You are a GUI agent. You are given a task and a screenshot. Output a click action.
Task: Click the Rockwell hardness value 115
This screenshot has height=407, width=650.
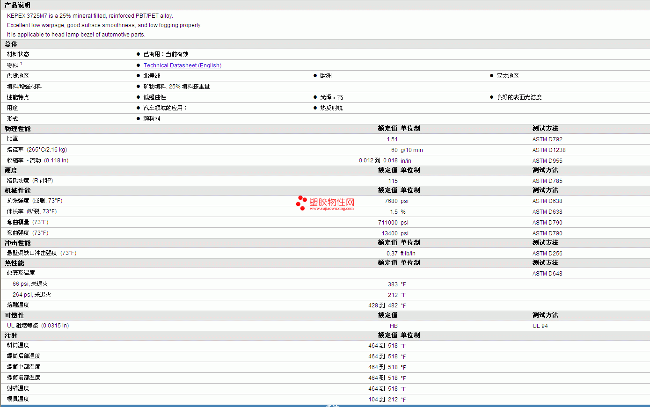(x=393, y=181)
